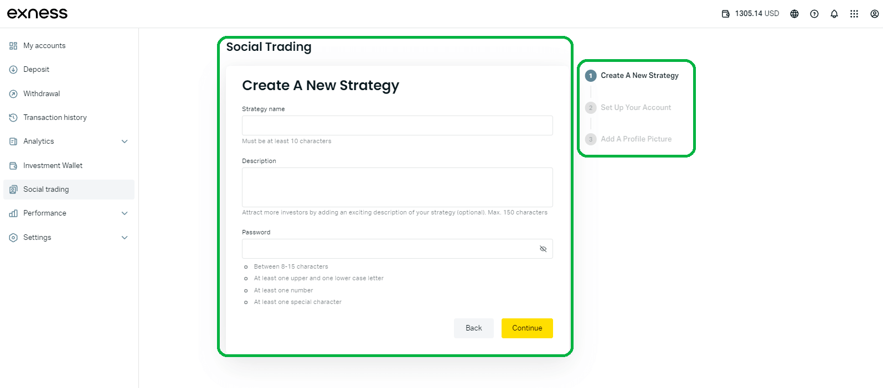Expand the Analytics submenu
Image resolution: width=883 pixels, height=388 pixels.
click(x=125, y=141)
